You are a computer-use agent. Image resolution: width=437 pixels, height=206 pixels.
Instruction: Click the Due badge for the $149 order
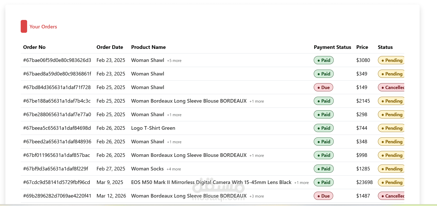[x=323, y=87]
